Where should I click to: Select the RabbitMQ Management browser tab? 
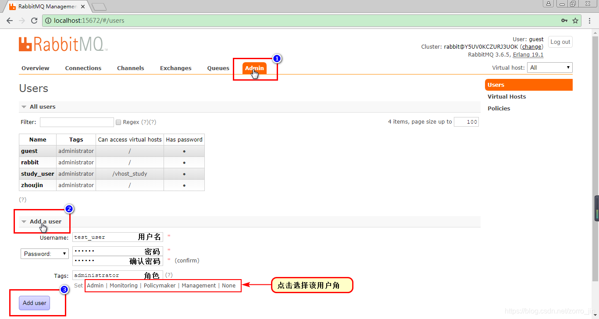pyautogui.click(x=47, y=7)
